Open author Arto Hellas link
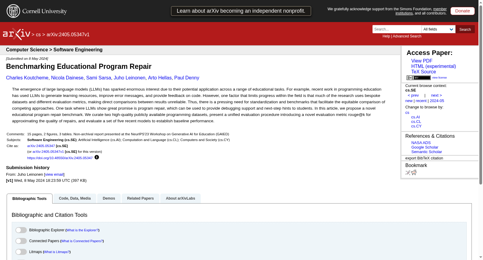Viewport: 483px width, 260px height. [160, 78]
